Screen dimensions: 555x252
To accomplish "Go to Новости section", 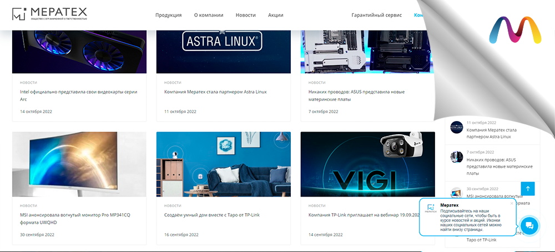I will [246, 15].
